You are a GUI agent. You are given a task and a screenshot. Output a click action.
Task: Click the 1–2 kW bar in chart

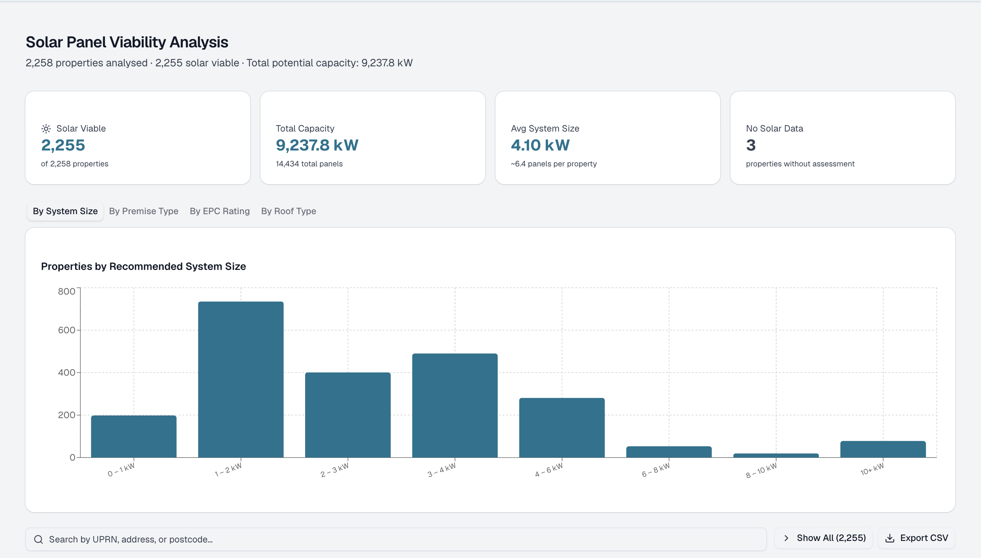241,379
